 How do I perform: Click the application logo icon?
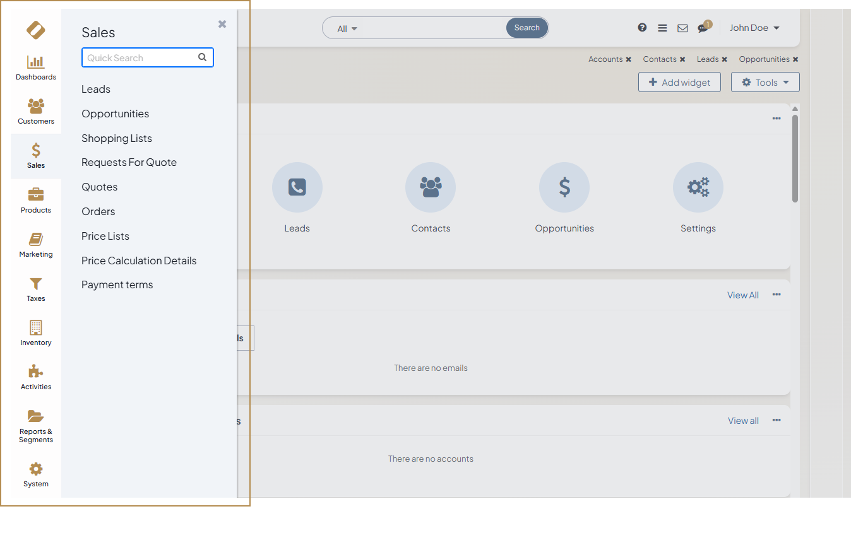[36, 30]
